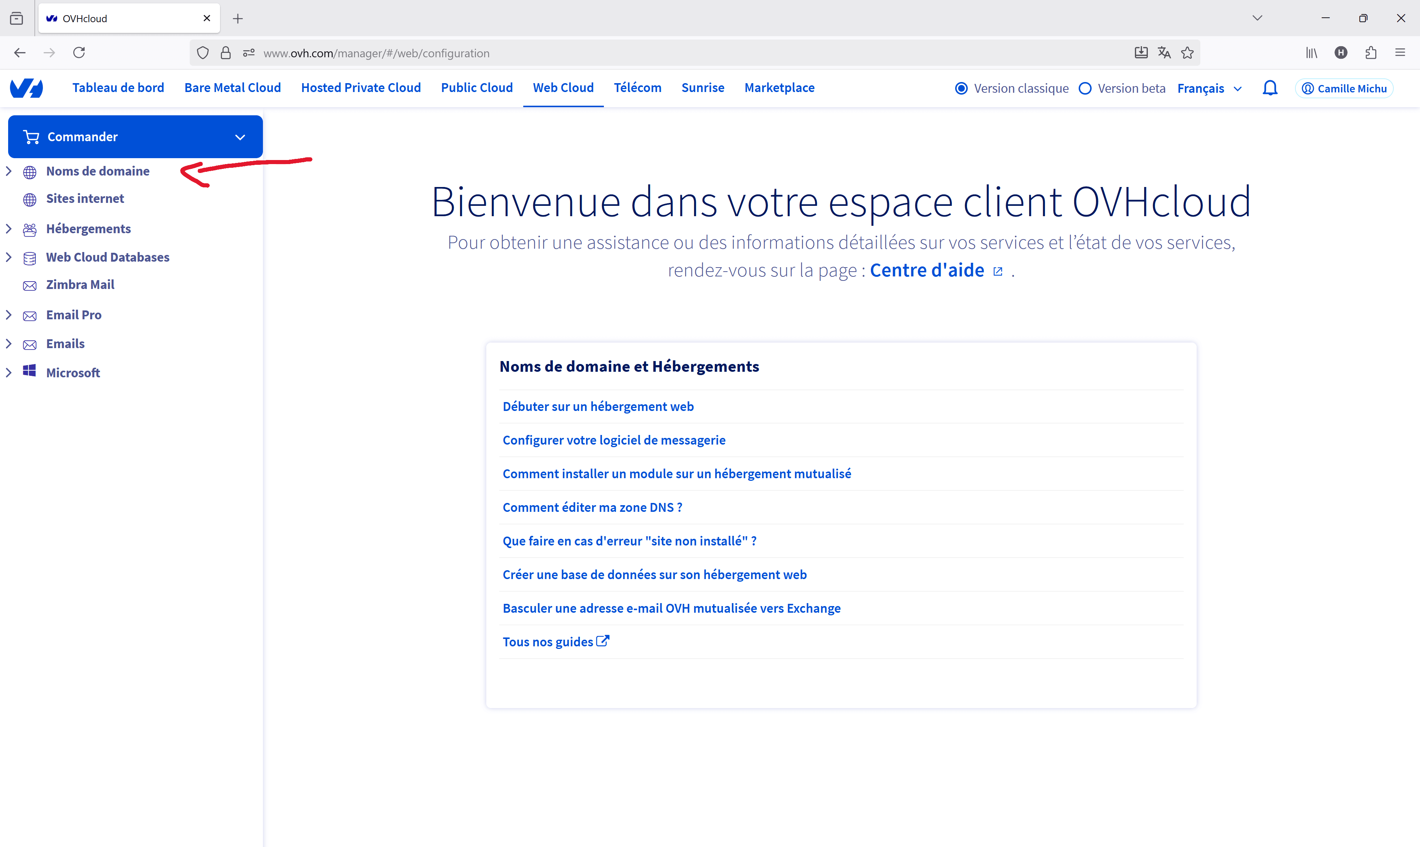Screen dimensions: 1420x847
Task: Select Version classique radio button
Action: point(961,88)
